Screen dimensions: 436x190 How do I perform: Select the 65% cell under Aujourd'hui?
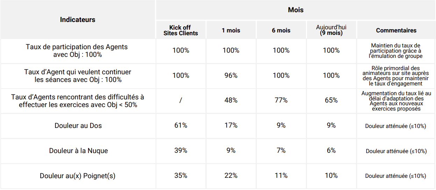click(x=331, y=100)
